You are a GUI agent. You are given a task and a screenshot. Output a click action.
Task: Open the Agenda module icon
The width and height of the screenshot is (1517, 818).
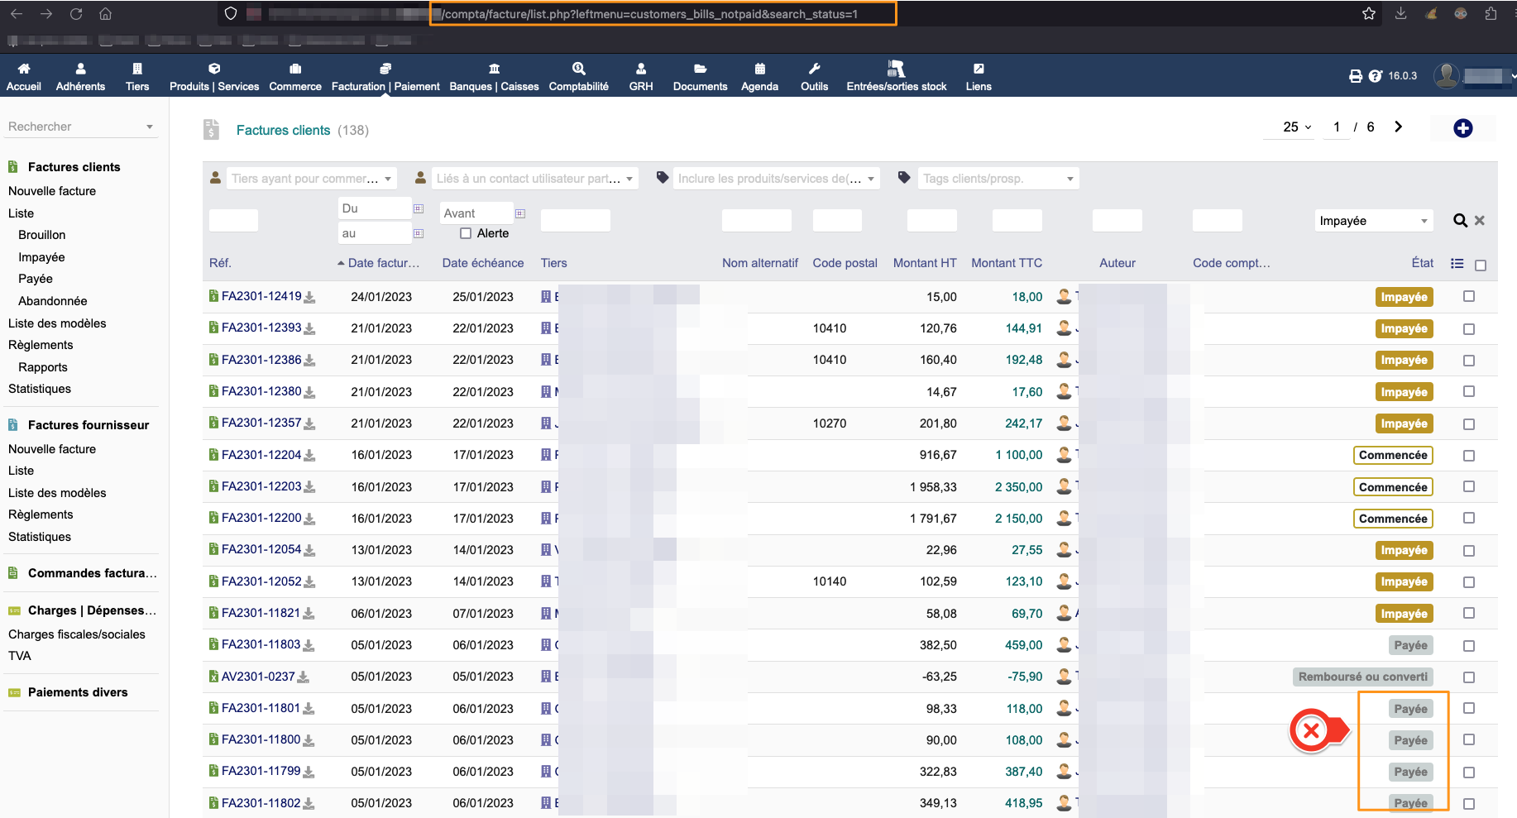(758, 75)
